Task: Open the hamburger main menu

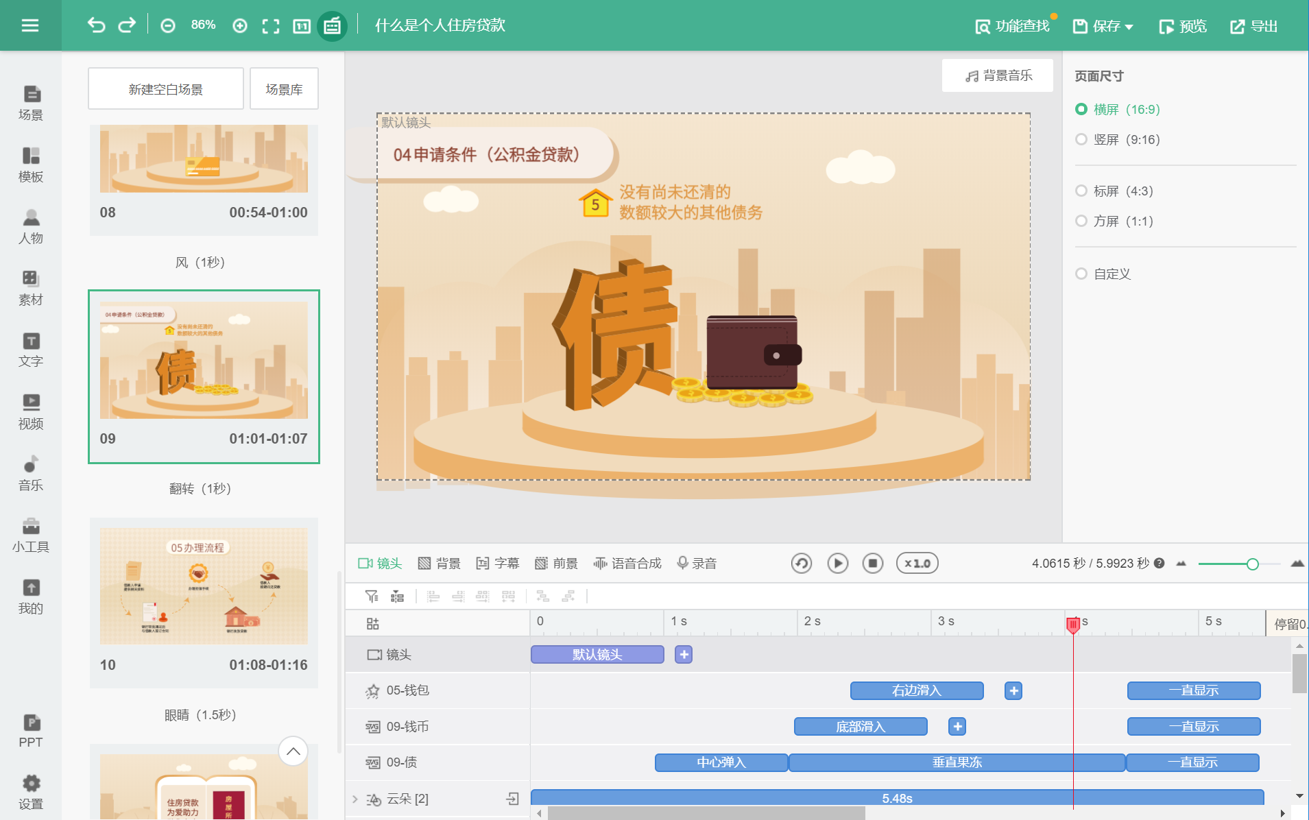Action: click(x=30, y=25)
